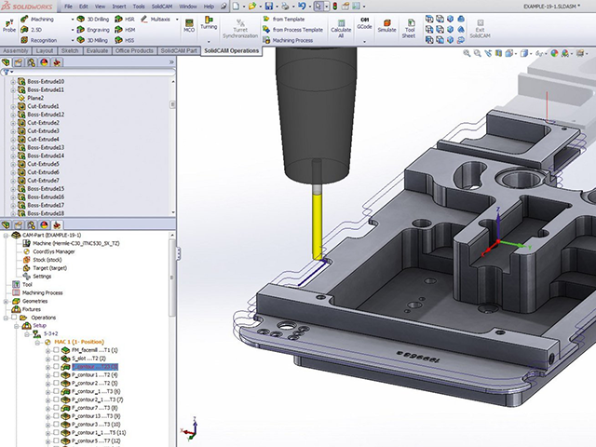
Task: Open the Tools menu
Action: coord(139,7)
